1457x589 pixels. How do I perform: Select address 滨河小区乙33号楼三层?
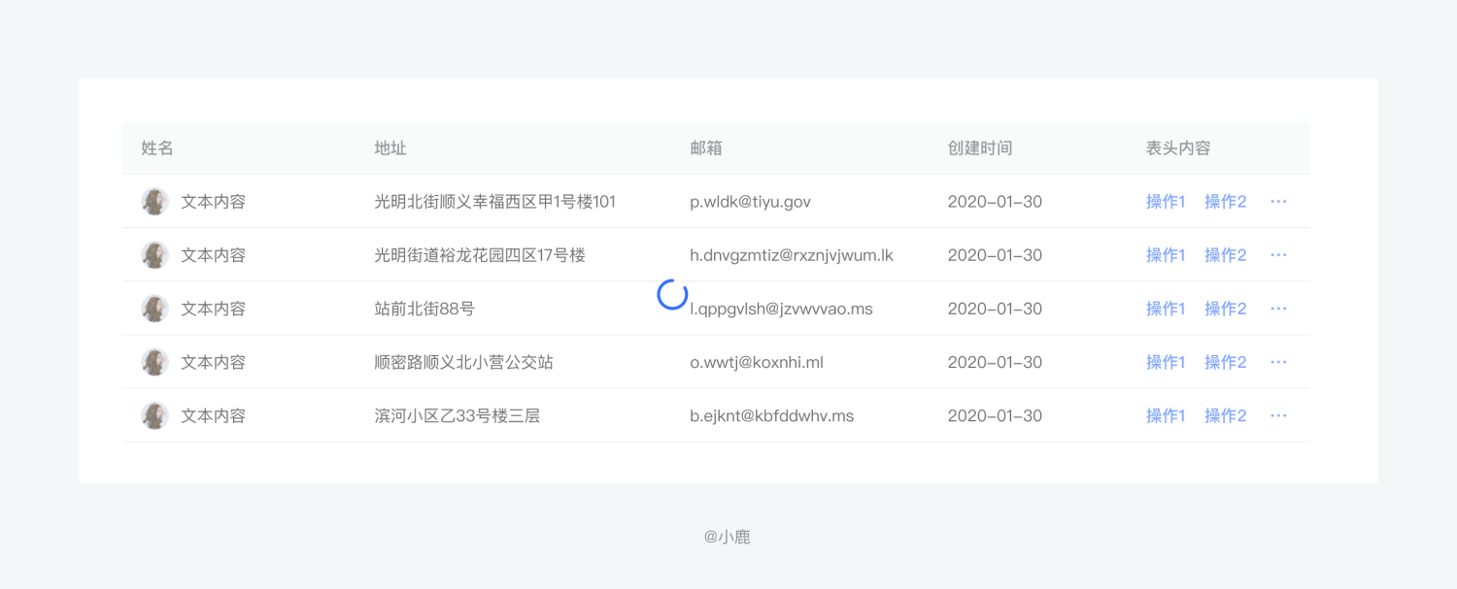click(457, 415)
